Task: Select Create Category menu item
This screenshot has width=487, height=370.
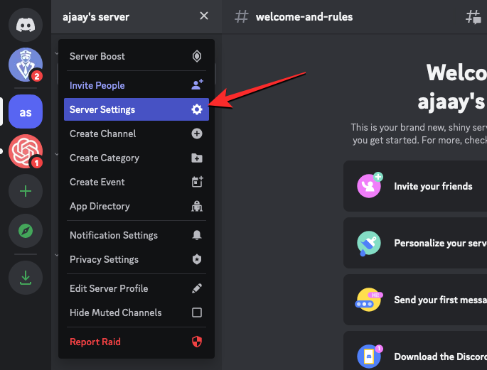Action: (136, 158)
